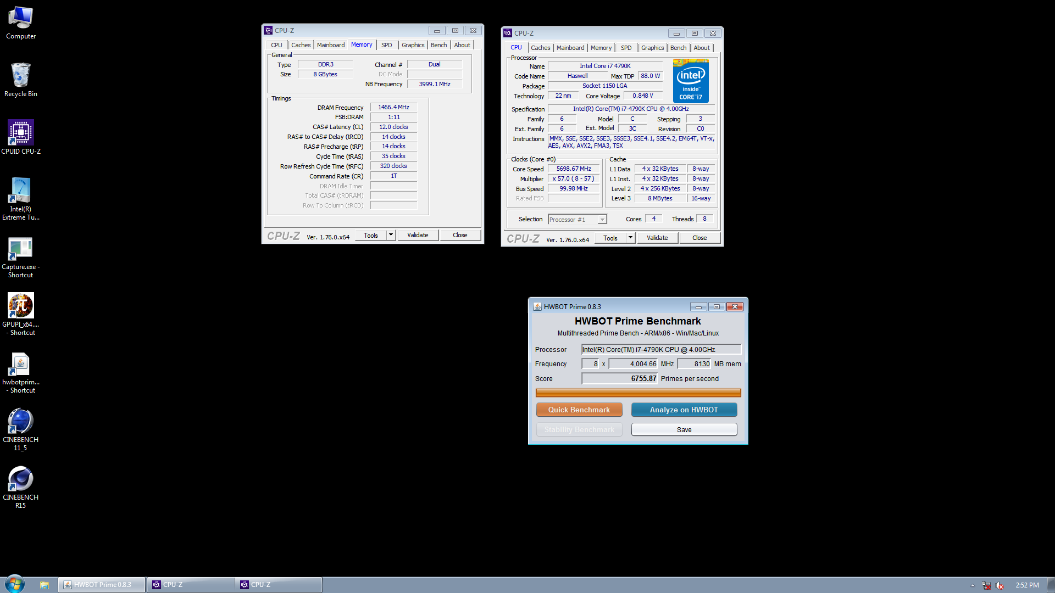Open the Computer desktop icon
This screenshot has width=1055, height=593.
point(21,23)
